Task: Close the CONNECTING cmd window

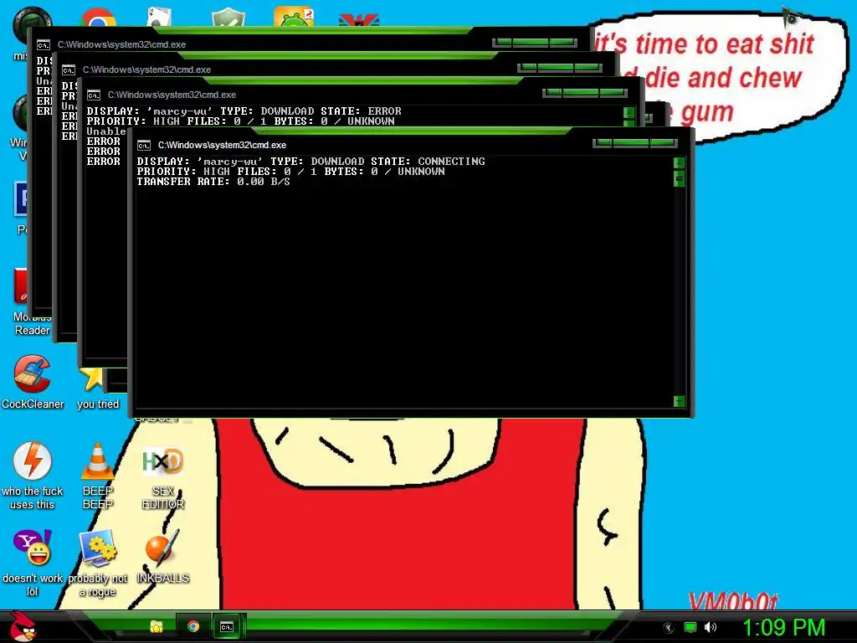Action: click(x=663, y=143)
